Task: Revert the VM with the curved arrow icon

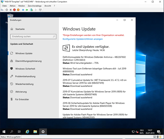Action: click(35, 10)
